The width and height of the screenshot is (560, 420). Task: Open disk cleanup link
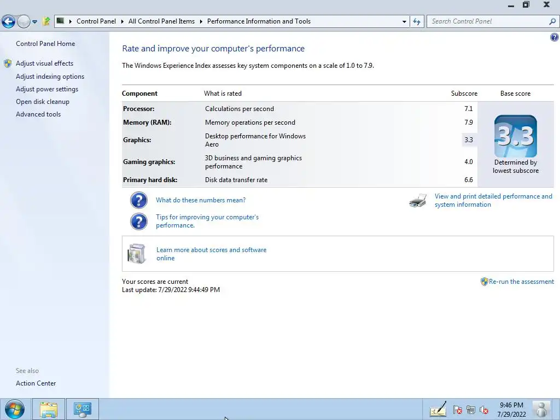tap(43, 102)
